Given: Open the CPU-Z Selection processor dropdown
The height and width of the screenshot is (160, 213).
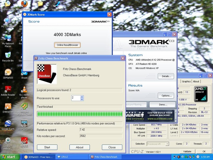Looking at the screenshot, I should [167, 144].
